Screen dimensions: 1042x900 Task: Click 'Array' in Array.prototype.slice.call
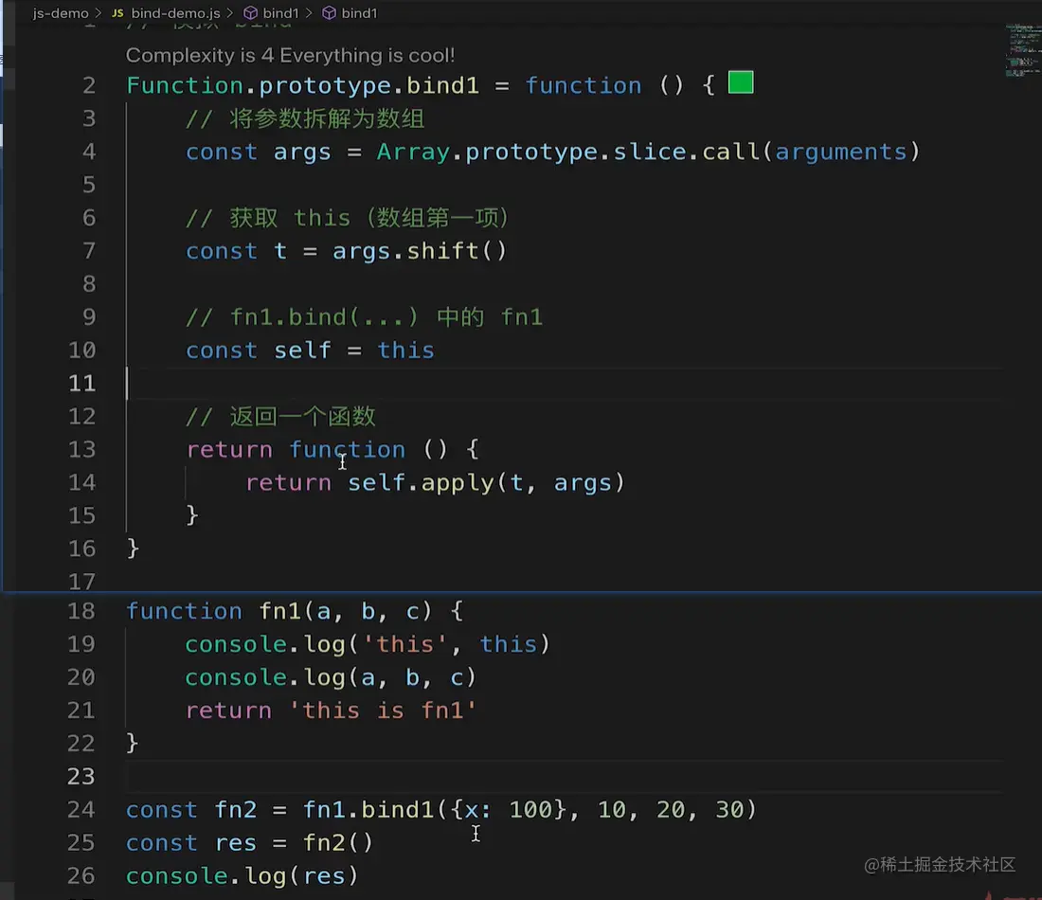click(x=413, y=153)
